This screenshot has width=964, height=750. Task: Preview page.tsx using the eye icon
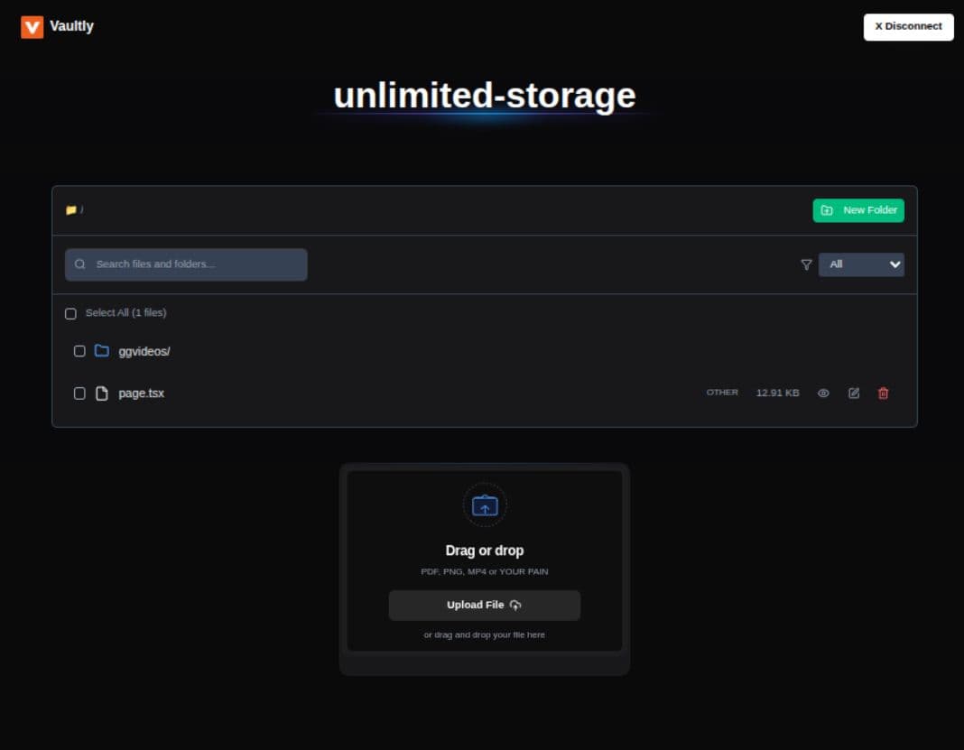pos(822,393)
